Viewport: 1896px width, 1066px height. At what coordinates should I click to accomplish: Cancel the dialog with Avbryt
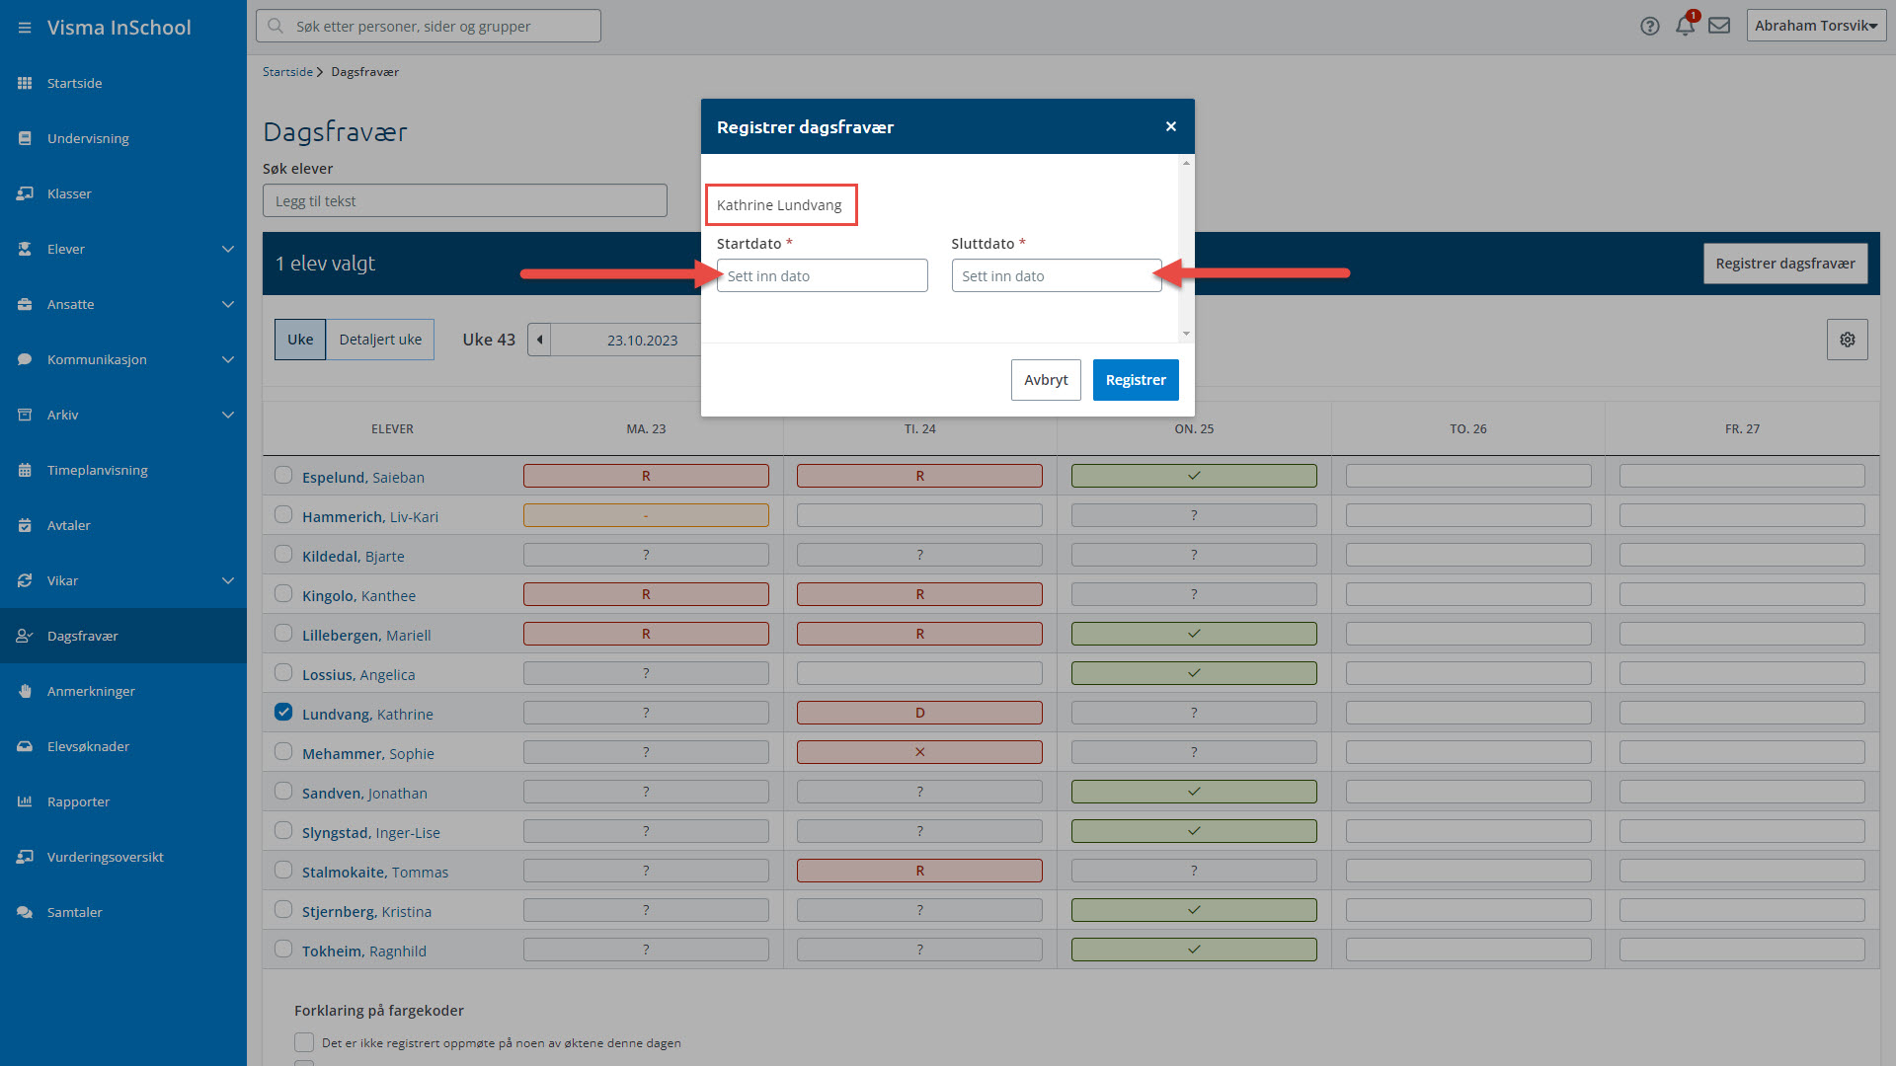1046,380
